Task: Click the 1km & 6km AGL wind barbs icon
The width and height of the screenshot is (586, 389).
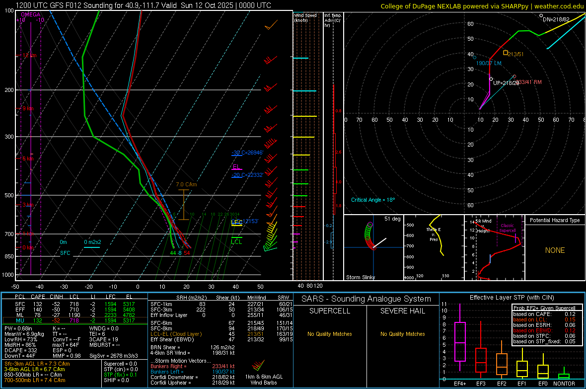Action: (x=258, y=365)
